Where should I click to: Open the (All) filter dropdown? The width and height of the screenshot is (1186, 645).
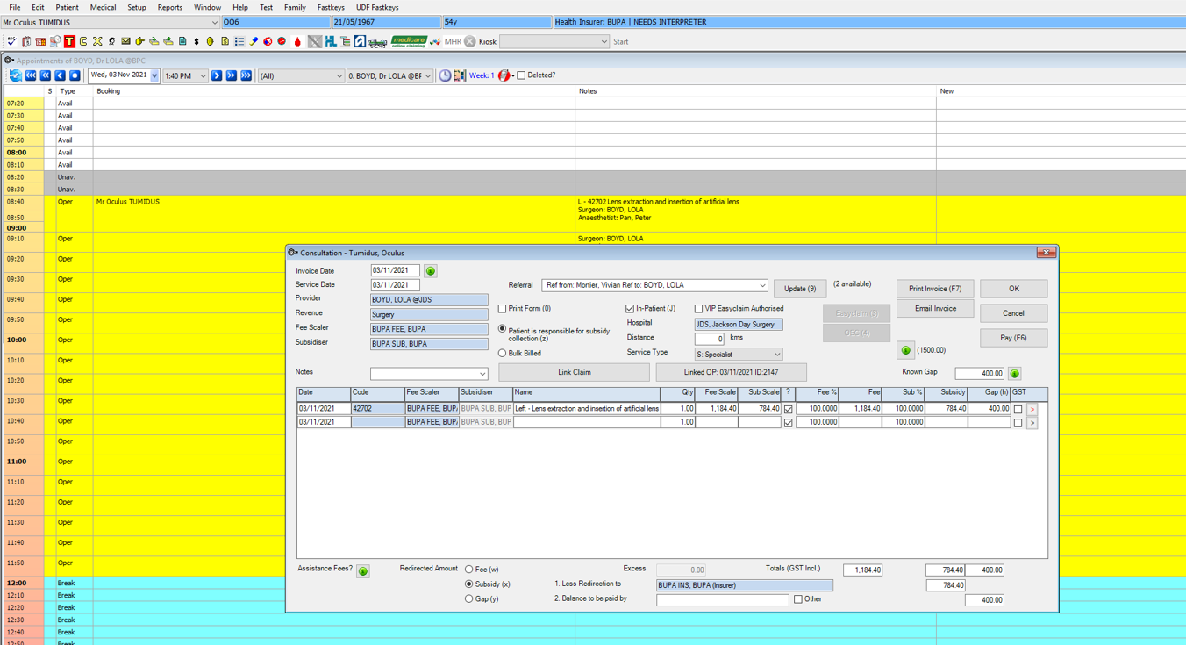click(x=339, y=76)
